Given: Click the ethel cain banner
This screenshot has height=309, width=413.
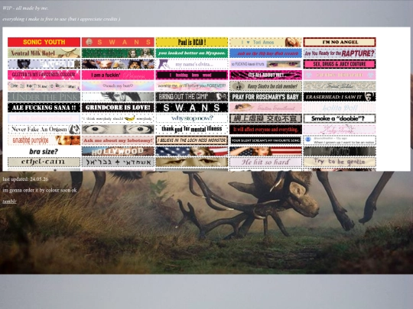Looking at the screenshot, I should (x=44, y=162).
